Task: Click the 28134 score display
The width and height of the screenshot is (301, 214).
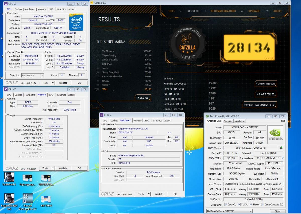Action: click(249, 47)
